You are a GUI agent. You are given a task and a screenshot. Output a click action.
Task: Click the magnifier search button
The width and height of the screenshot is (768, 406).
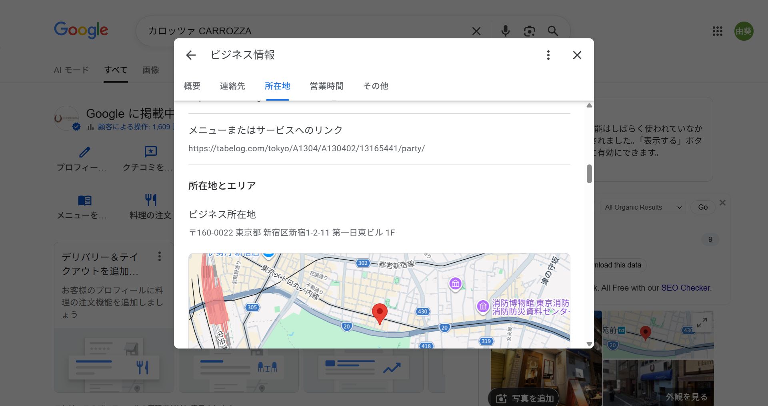[553, 31]
